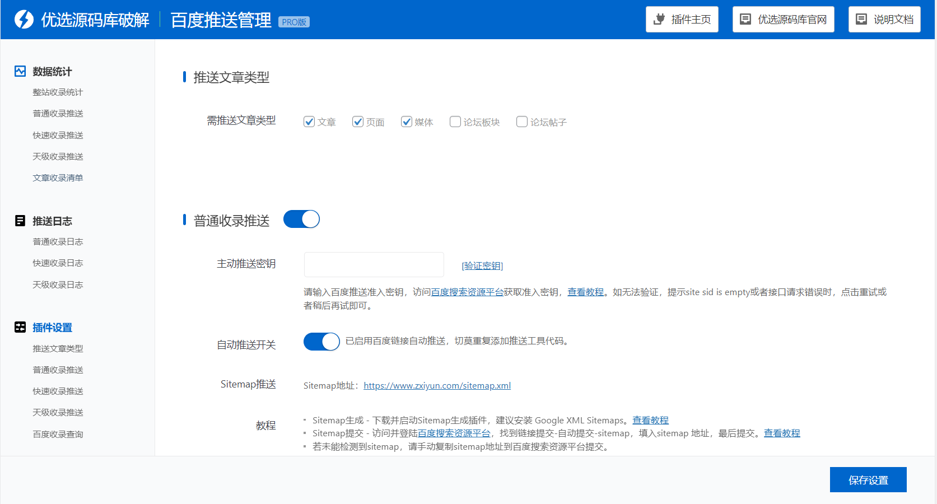This screenshot has height=504, width=937.
Task: Focus the 主动推送密钥 input field
Action: (x=374, y=264)
